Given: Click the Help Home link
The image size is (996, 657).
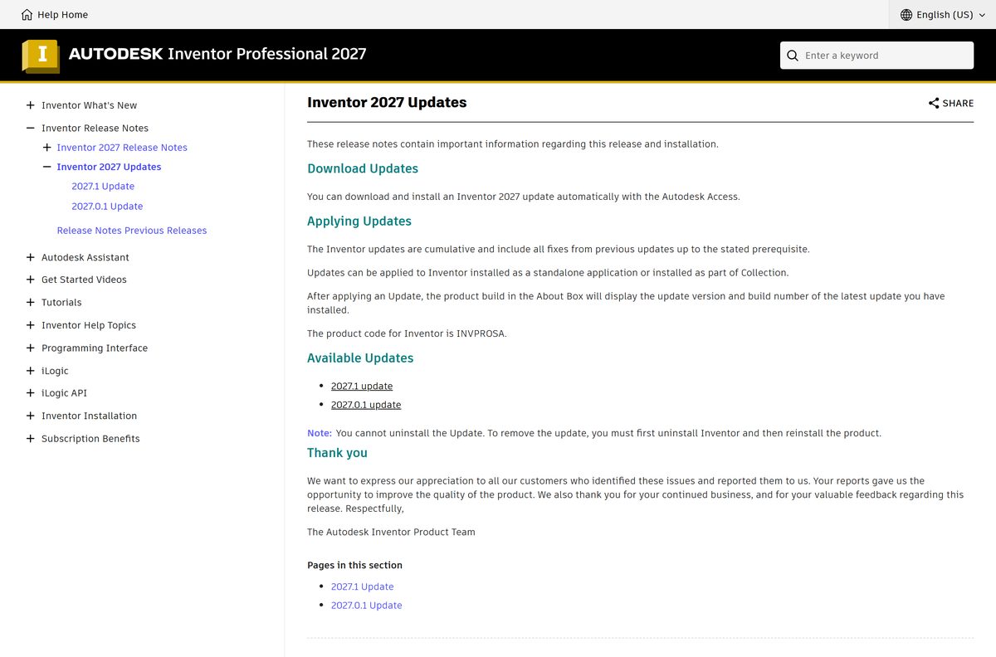Looking at the screenshot, I should tap(62, 15).
